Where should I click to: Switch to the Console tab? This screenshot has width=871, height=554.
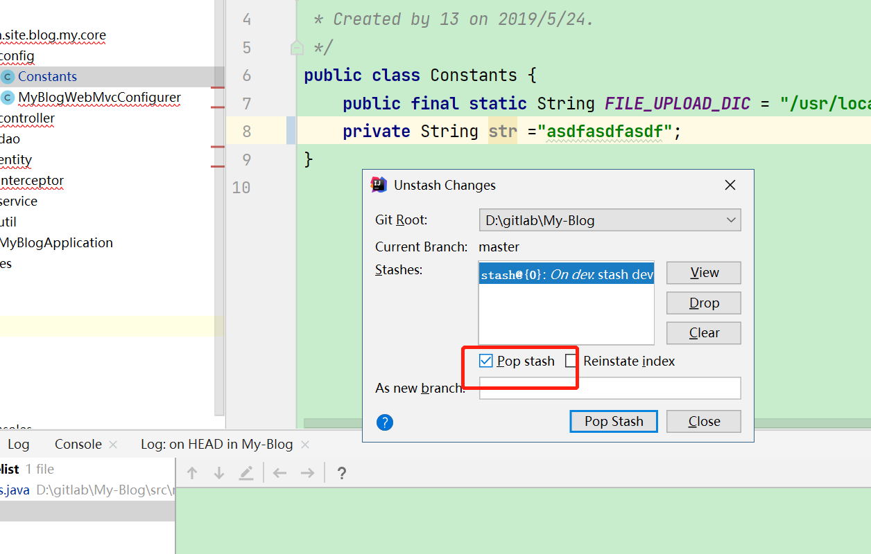pos(78,445)
